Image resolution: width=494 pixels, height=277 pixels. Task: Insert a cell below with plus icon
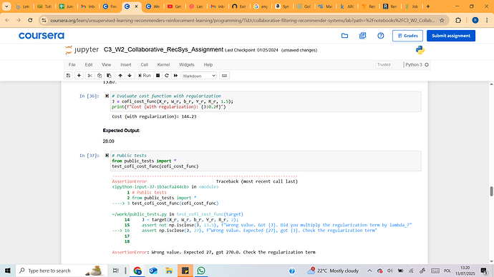pyautogui.click(x=79, y=76)
